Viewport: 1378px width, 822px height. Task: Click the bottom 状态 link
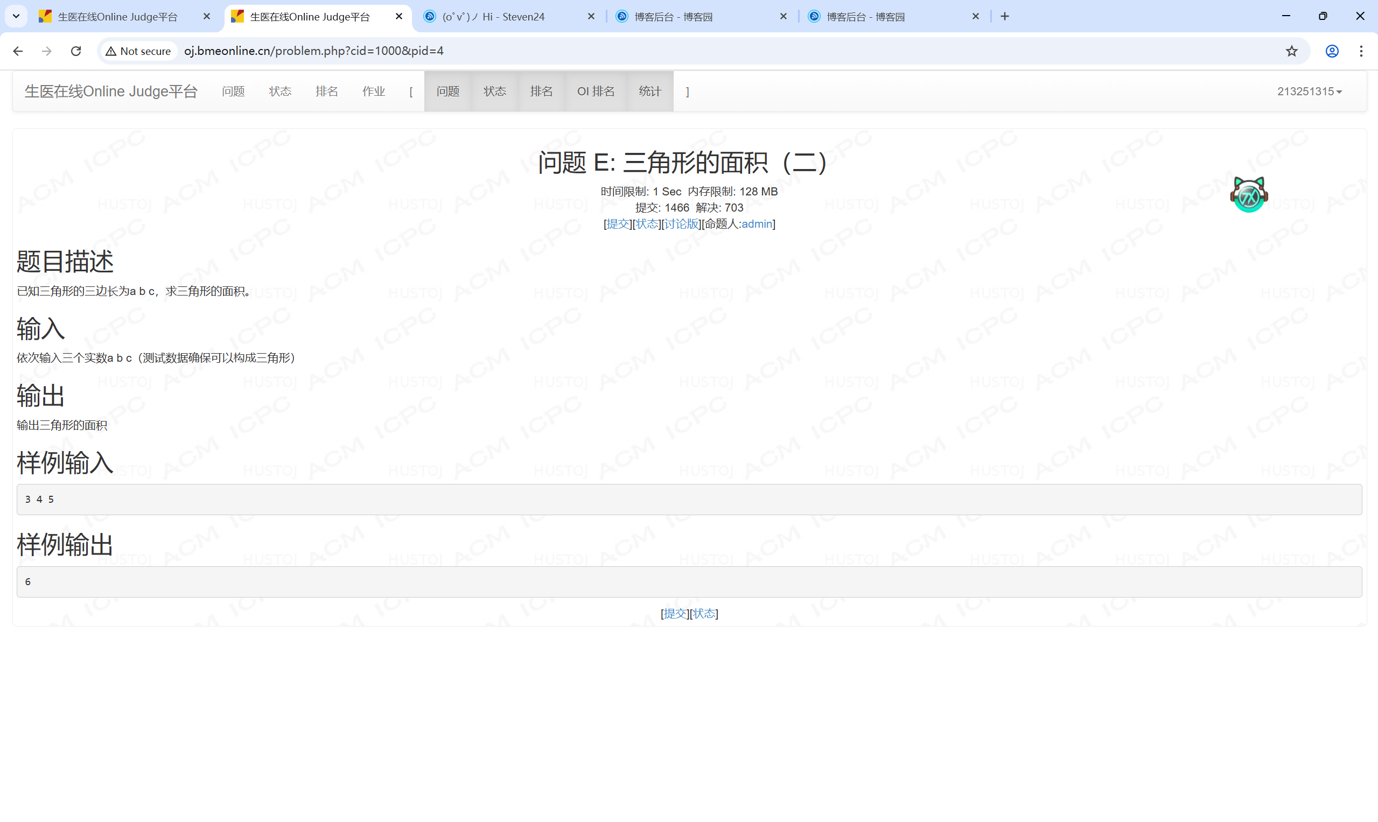[x=704, y=613]
